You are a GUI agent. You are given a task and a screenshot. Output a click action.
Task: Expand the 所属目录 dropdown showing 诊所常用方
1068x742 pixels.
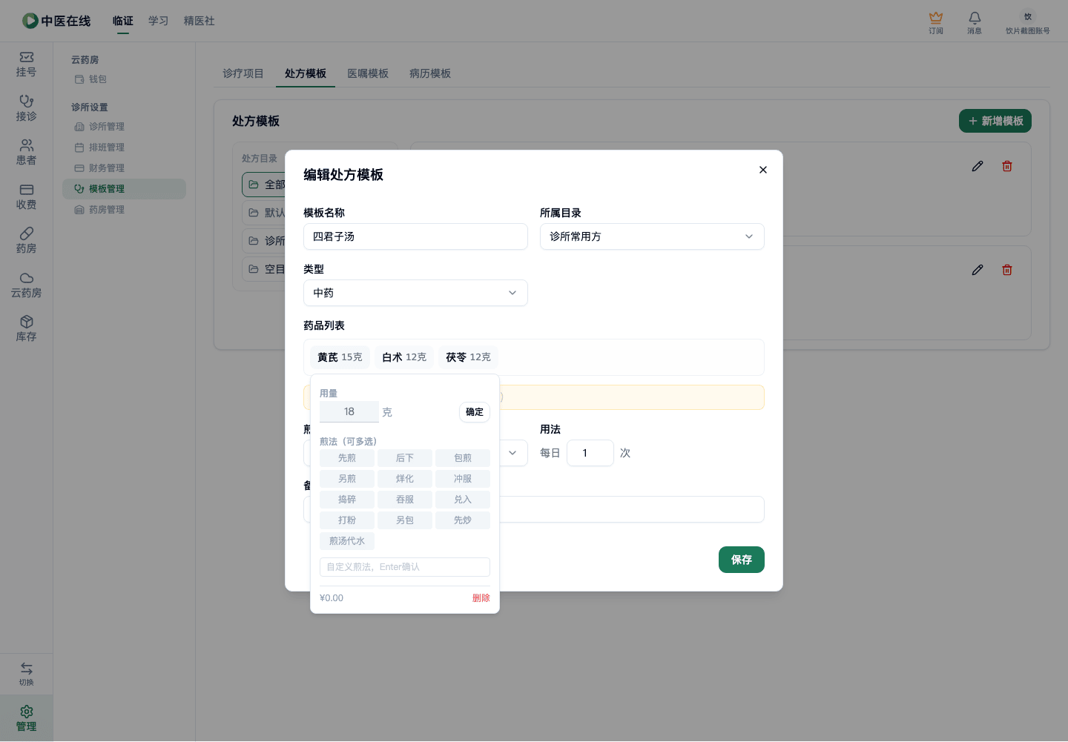click(652, 236)
